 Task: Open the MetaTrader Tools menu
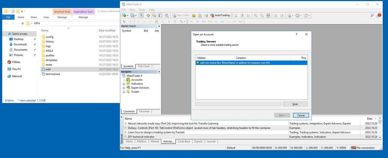coord(142,10)
